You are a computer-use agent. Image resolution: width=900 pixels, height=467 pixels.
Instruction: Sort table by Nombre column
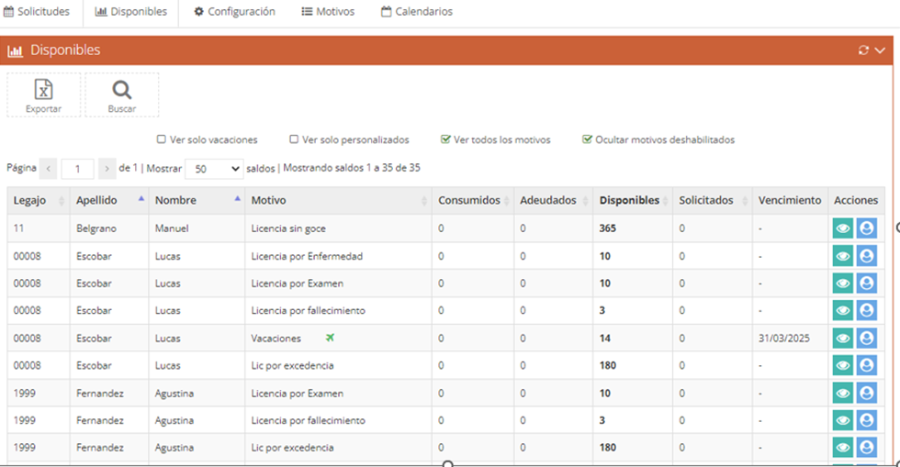197,200
